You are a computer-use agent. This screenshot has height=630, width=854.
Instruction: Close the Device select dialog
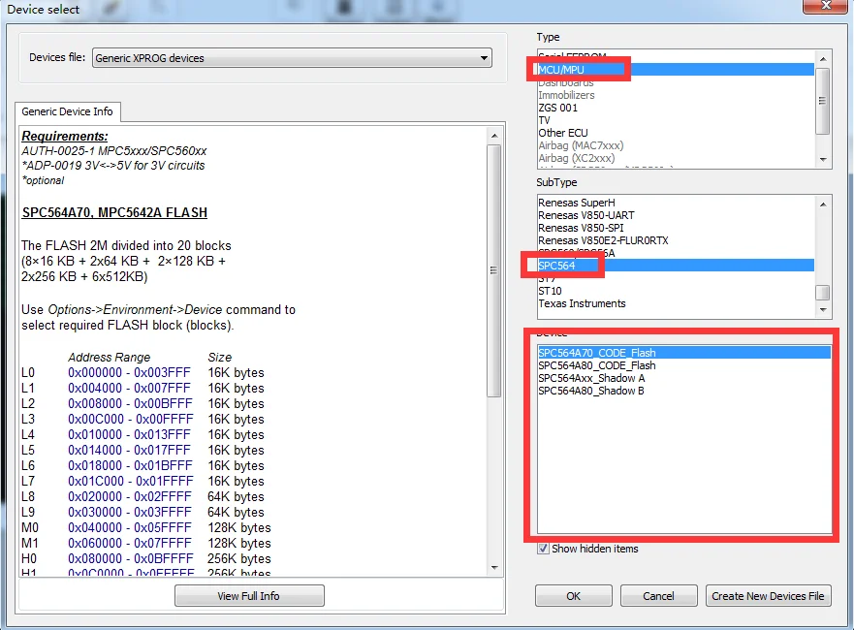click(826, 6)
